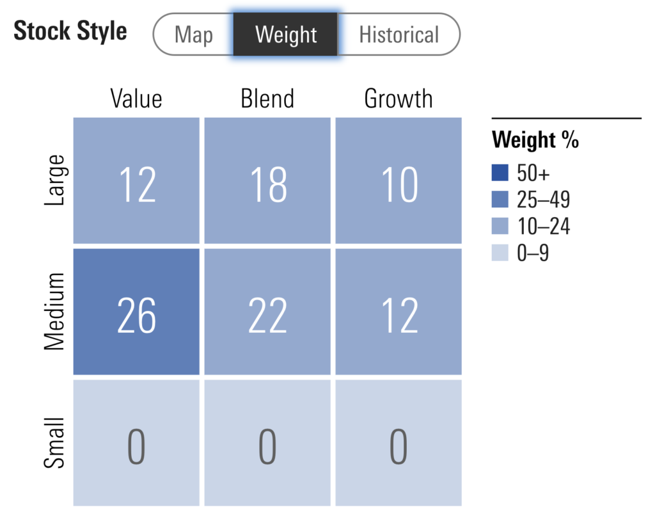Image resolution: width=655 pixels, height=521 pixels.
Task: Select the Weight tab
Action: click(x=285, y=35)
